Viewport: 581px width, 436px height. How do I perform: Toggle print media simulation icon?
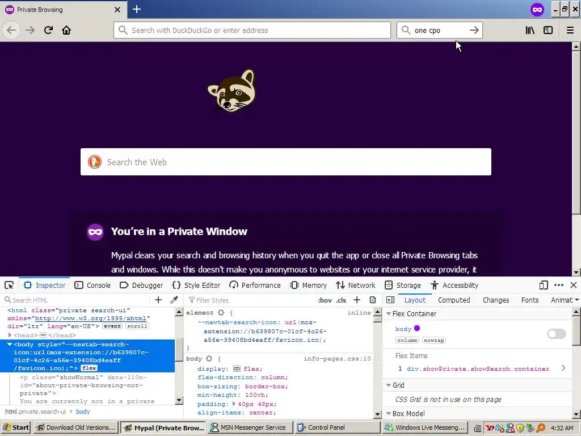tap(373, 300)
